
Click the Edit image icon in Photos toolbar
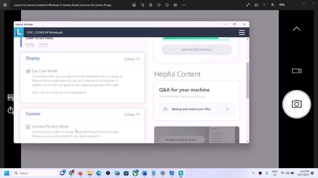[x=134, y=5]
